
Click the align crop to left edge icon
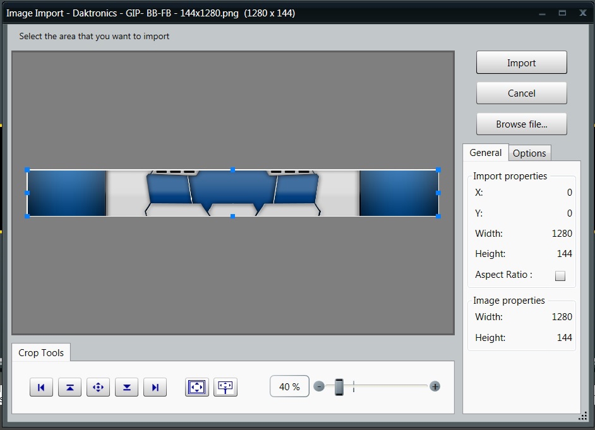(x=41, y=387)
